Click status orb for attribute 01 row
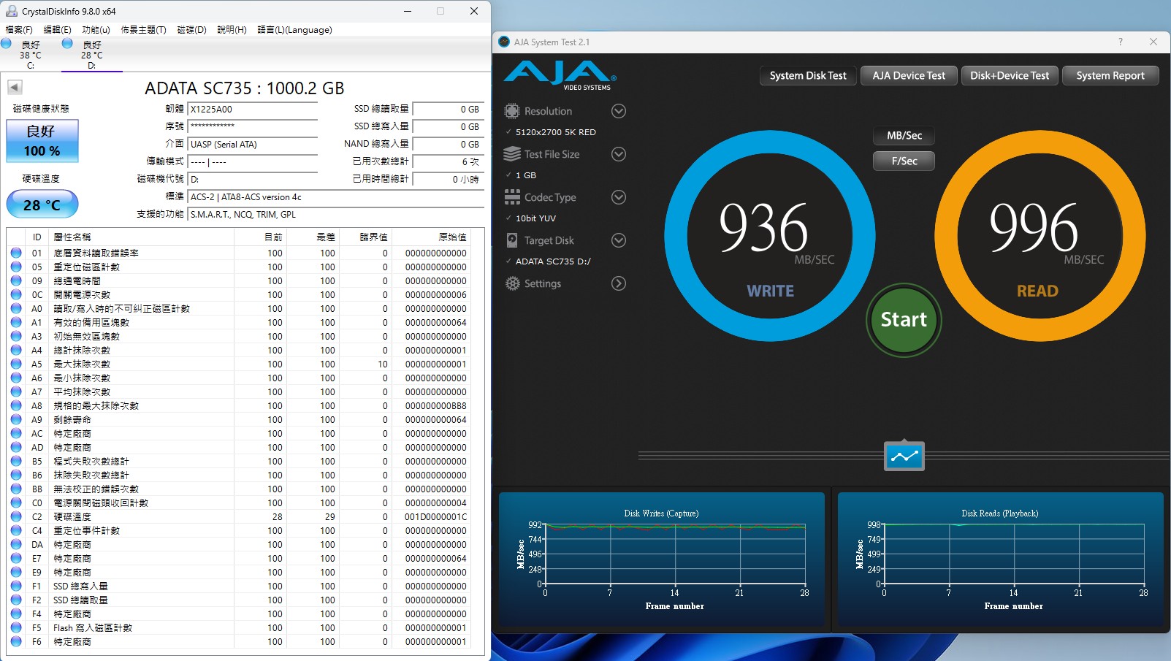 (16, 253)
